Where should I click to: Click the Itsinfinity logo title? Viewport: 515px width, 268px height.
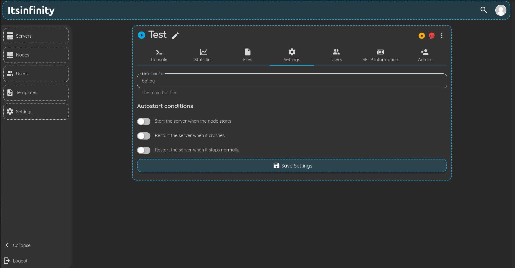(x=31, y=11)
